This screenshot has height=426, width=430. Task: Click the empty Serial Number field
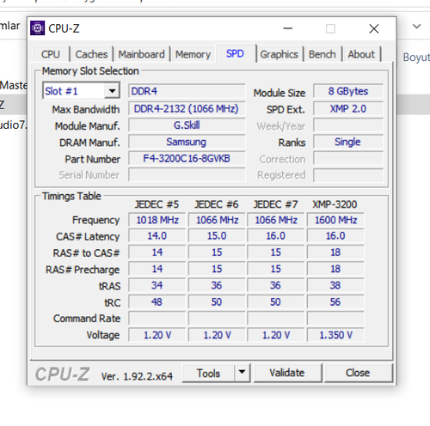(187, 175)
